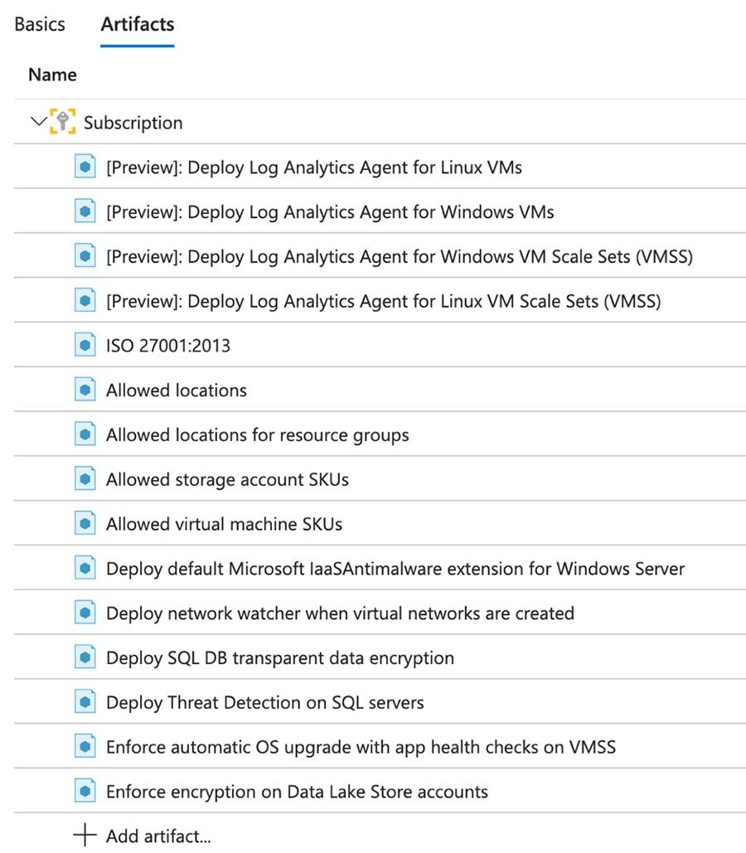746x853 pixels.
Task: Click the policy icon for Linux VMs Log Analytics artifact
Action: tap(85, 167)
